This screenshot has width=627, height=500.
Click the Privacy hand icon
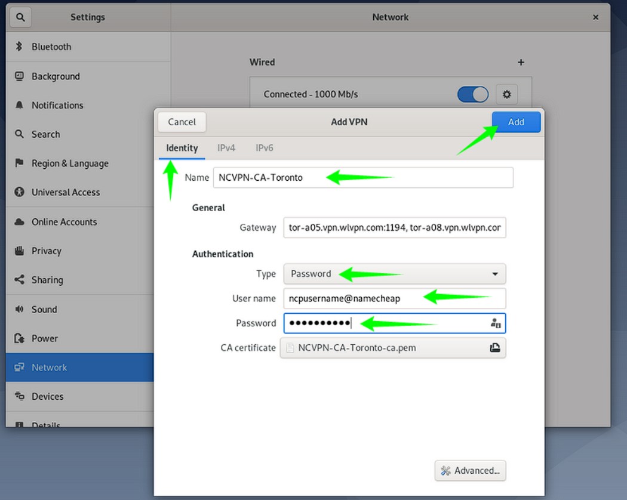tap(19, 251)
